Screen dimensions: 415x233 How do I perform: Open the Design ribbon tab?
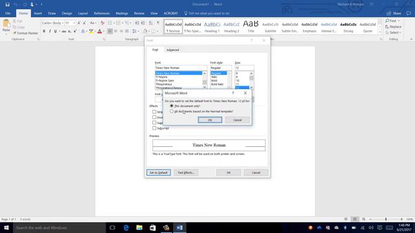[x=67, y=13]
